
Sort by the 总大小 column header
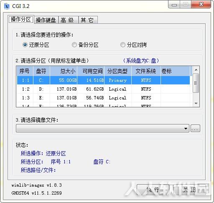pos(64,71)
